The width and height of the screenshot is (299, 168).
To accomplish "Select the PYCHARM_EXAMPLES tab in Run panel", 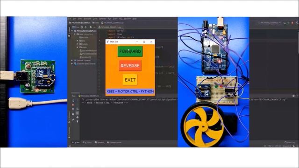I will point(89,96).
